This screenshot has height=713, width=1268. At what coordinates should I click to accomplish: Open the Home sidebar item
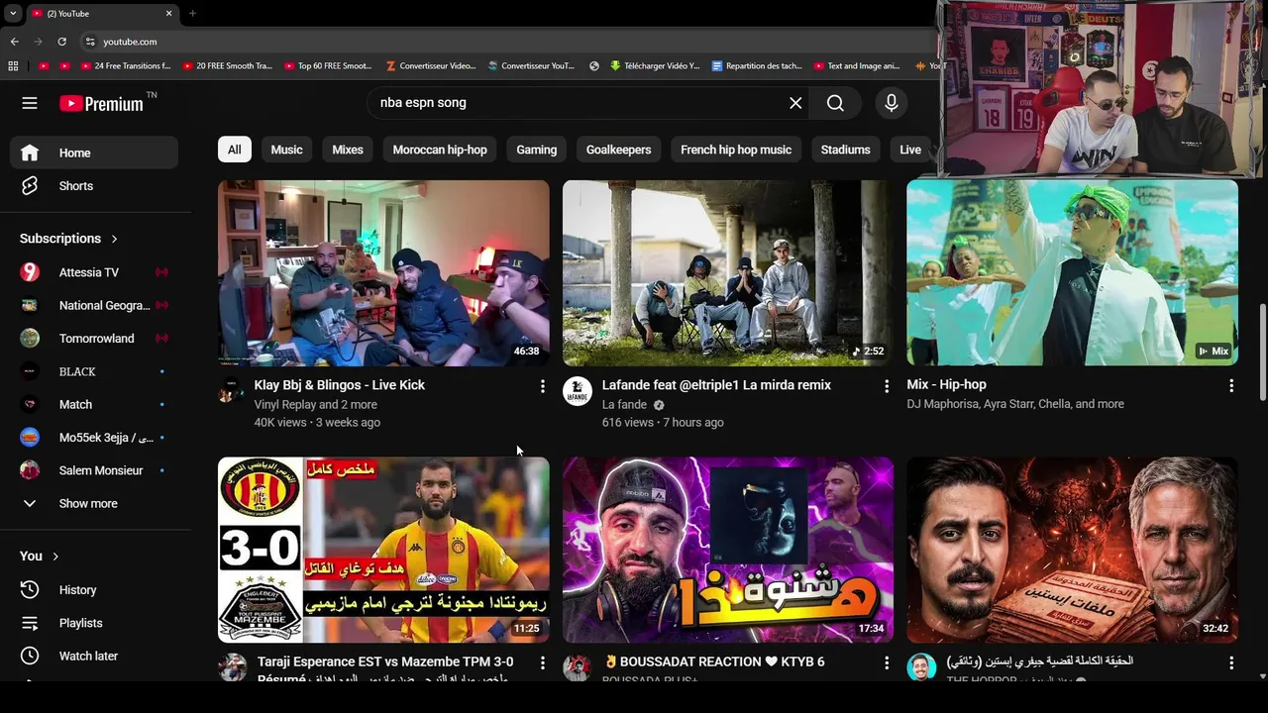[x=94, y=153]
